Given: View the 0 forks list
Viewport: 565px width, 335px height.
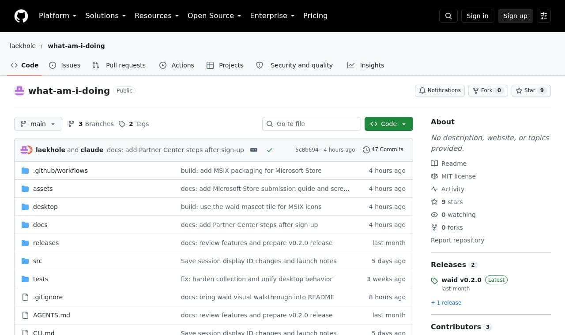Looking at the screenshot, I should pos(447,227).
